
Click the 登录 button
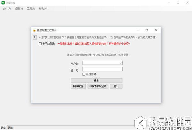point(97,80)
